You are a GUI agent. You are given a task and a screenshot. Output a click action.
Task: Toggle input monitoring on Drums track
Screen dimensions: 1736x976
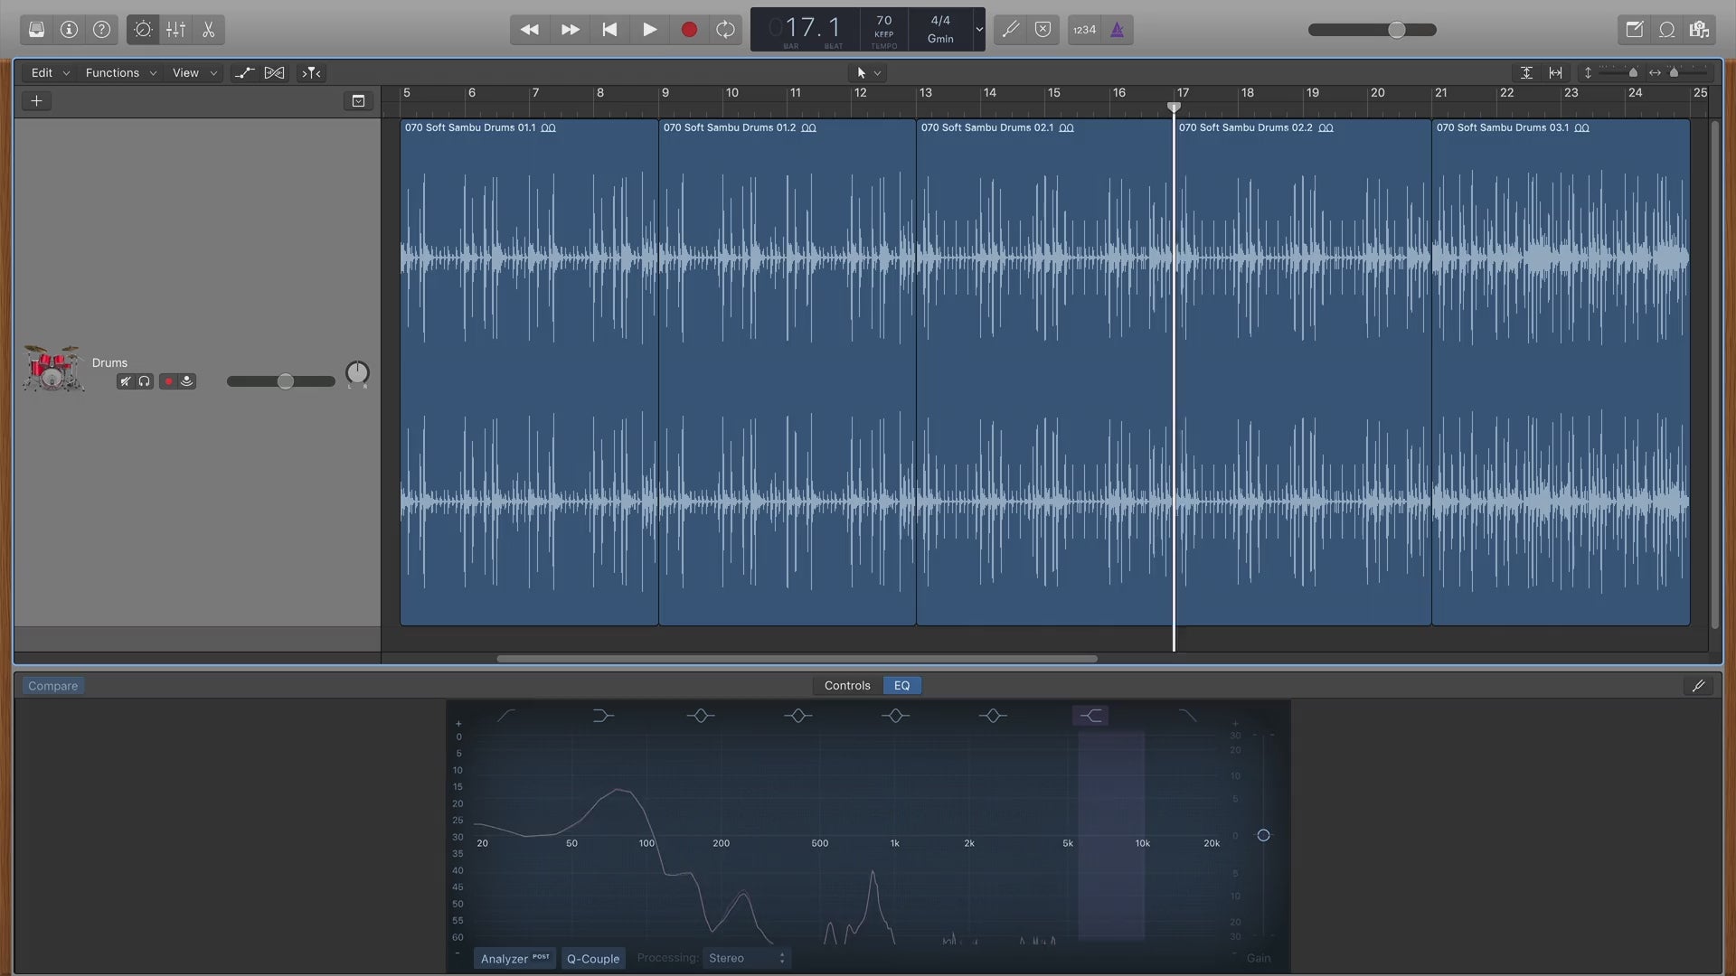point(187,381)
